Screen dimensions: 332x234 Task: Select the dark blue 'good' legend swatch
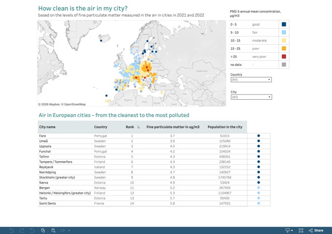click(284, 24)
